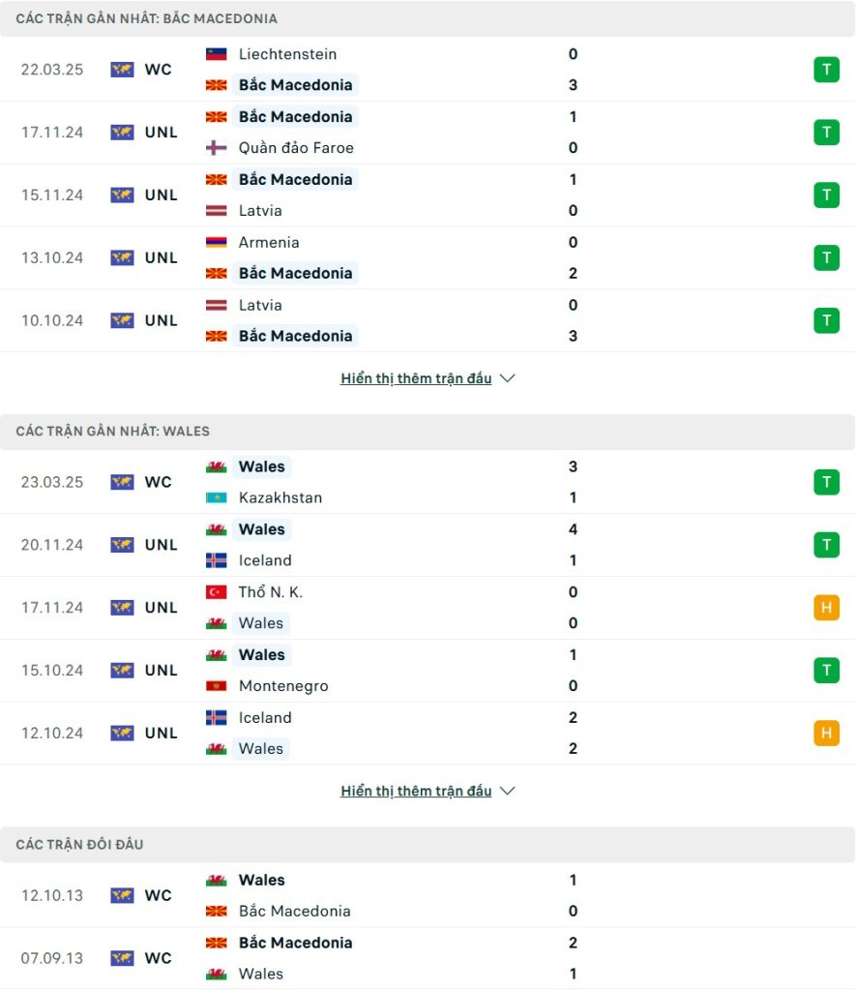856x991 pixels.
Task: Click the green T badge for 22.03.25 match
Action: tap(826, 70)
